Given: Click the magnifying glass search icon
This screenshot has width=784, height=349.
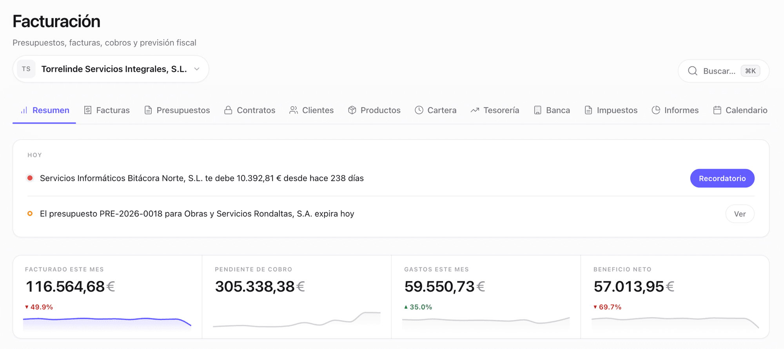Looking at the screenshot, I should (693, 71).
